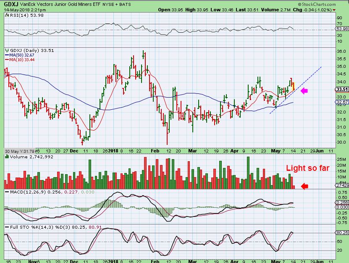Click the MA(50) 32.67 legend entry
This screenshot has height=263, width=349.
tap(20, 55)
